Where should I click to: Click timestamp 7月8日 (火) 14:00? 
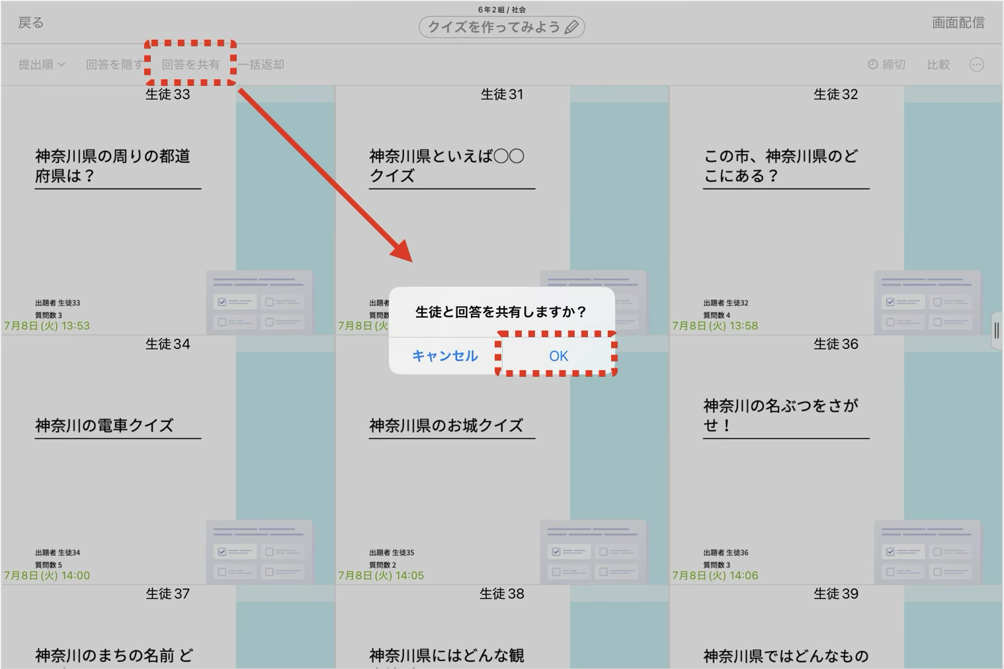tap(47, 576)
